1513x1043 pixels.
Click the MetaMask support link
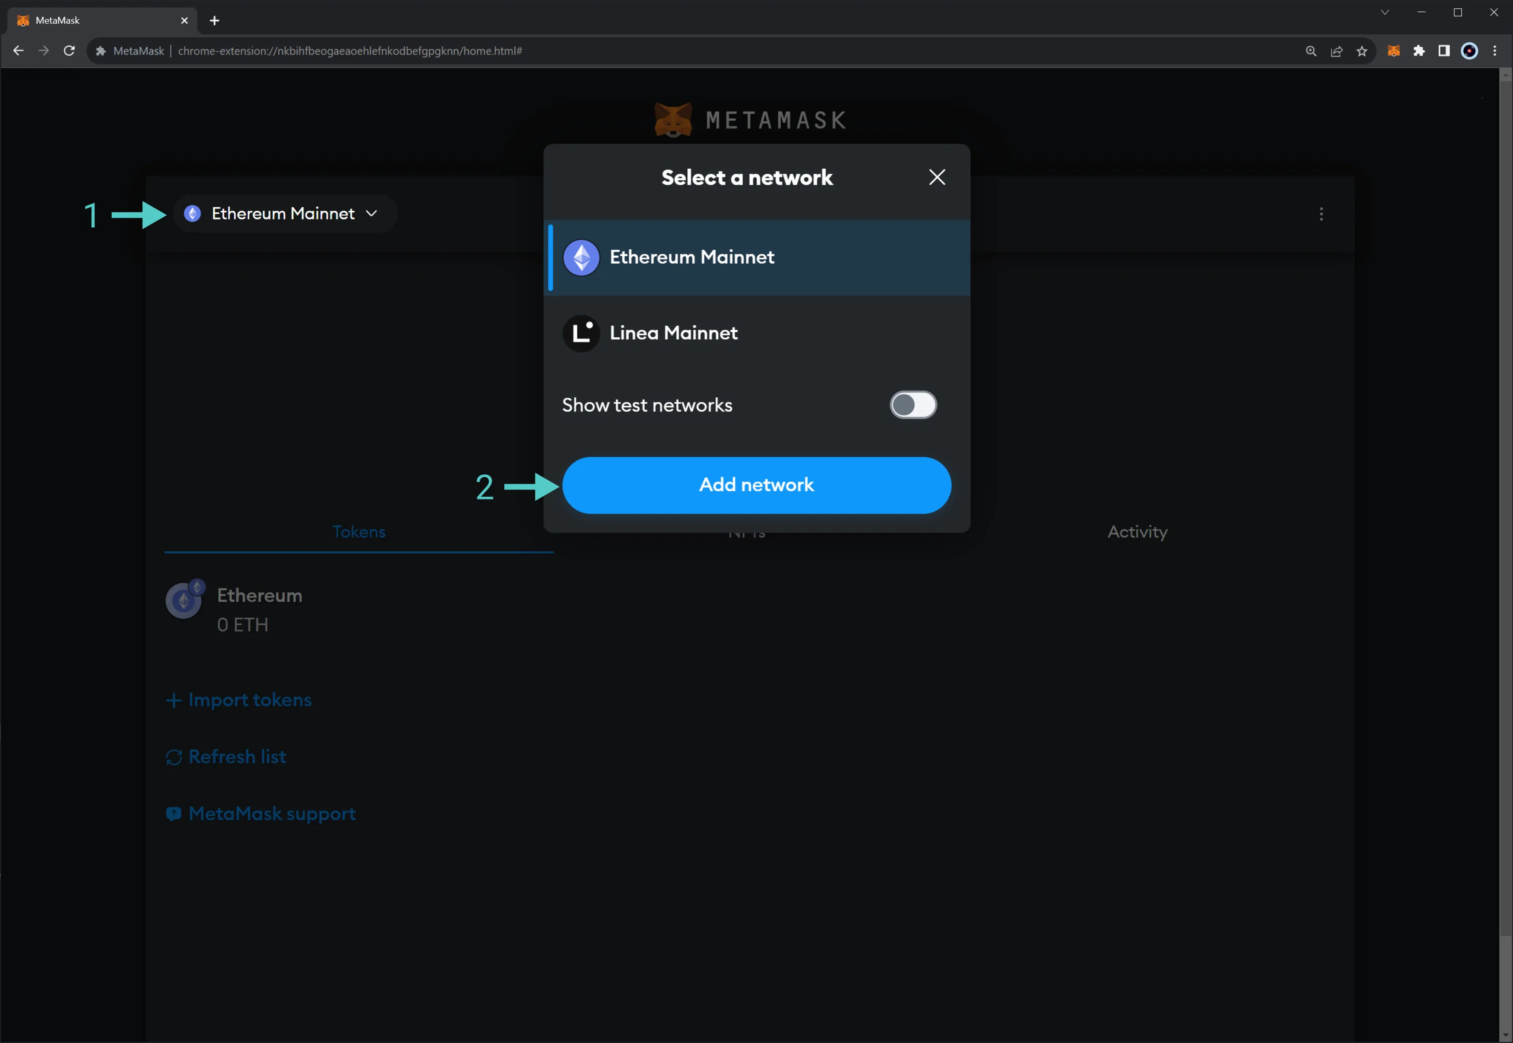[271, 813]
